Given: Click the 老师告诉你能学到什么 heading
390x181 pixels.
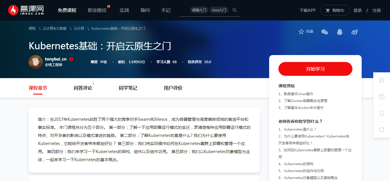Looking at the screenshot, I should tap(300, 121).
